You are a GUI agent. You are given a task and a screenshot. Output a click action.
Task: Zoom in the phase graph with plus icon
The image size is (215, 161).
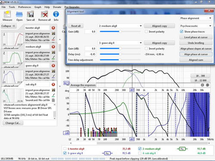207,85
